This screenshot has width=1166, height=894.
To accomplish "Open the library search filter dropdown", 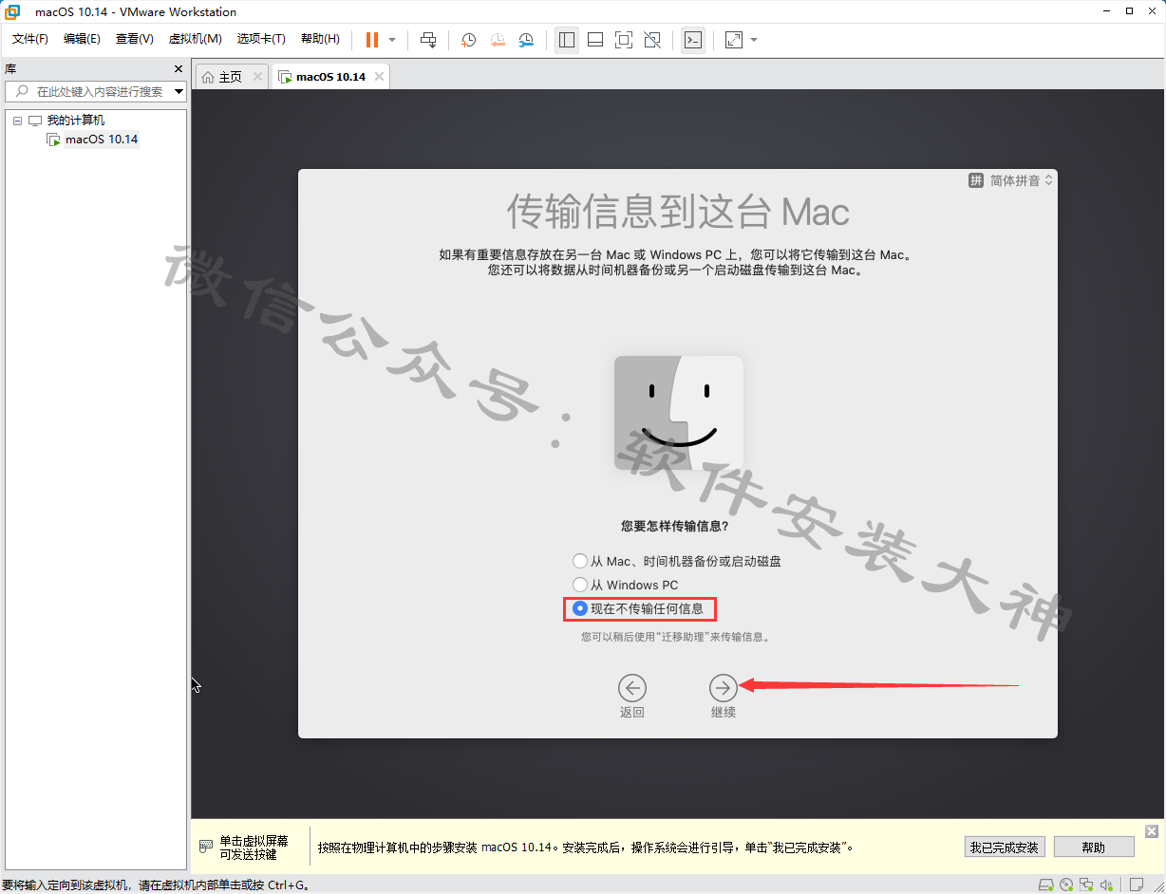I will click(179, 91).
